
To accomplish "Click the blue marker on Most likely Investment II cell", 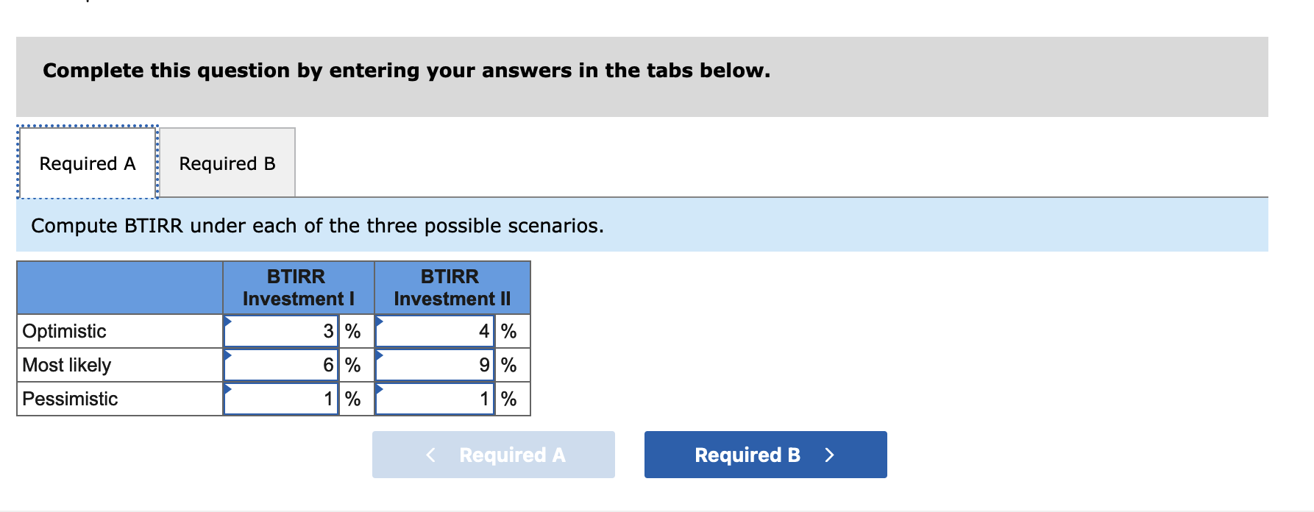I will coord(381,354).
